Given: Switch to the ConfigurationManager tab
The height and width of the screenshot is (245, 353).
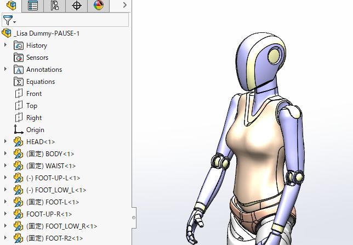Looking at the screenshot, I should click(55, 5).
